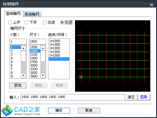Select 5 in the 个数 list
This screenshot has width=157, height=118.
(x=15, y=62)
